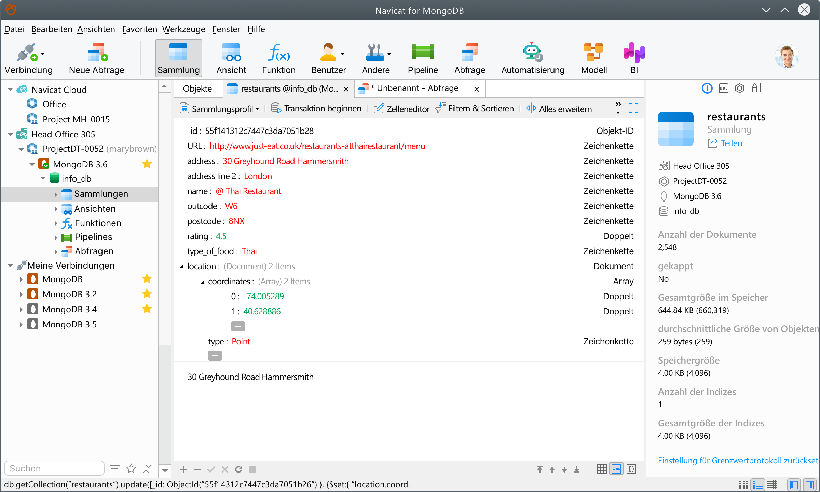The width and height of the screenshot is (820, 492).
Task: Open sidebar filter options icon
Action: coord(115,468)
